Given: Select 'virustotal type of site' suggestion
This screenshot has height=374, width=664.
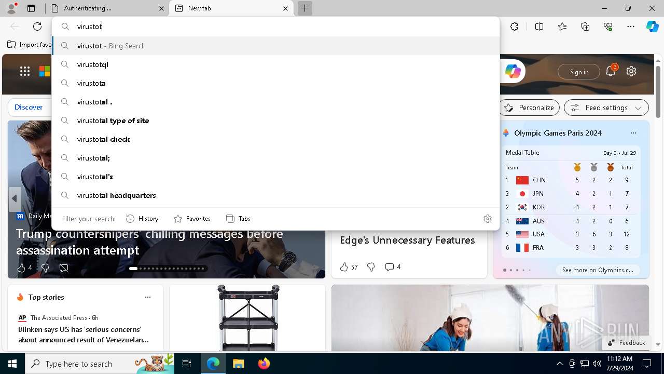Looking at the screenshot, I should click(275, 121).
